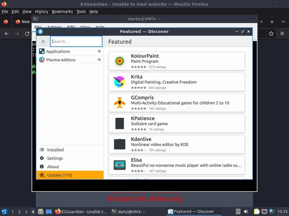The height and width of the screenshot is (216, 289).
Task: Show hidden tray icons arrow
Action: coord(238,211)
